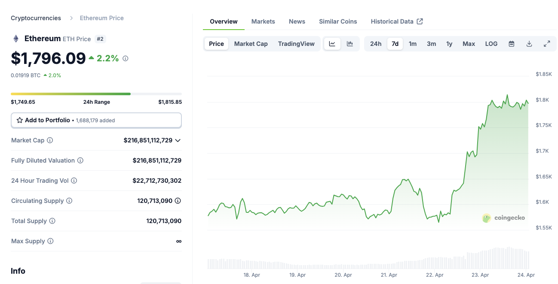
Task: Switch to the Similar Coins tab
Action: (x=338, y=21)
